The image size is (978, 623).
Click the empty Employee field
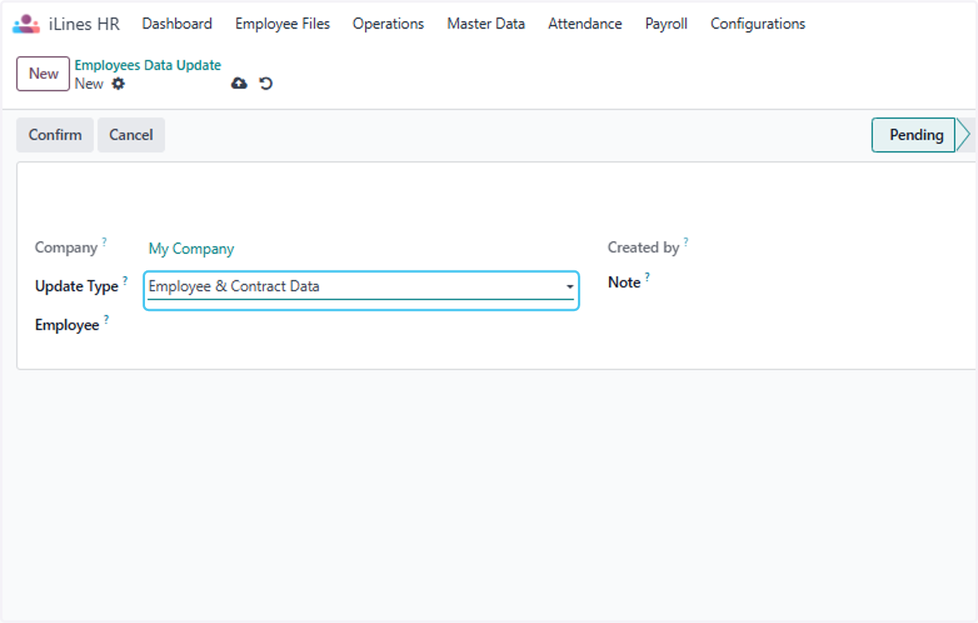point(361,325)
